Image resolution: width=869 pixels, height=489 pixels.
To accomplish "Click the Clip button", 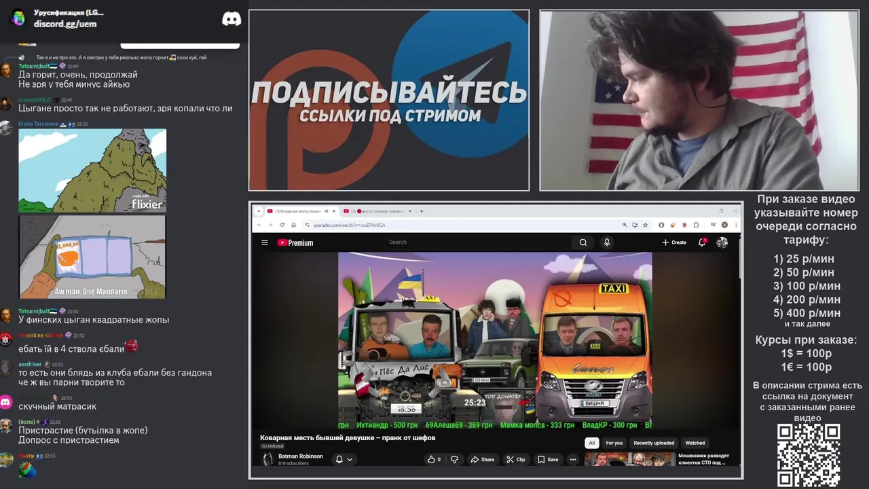I will click(516, 459).
